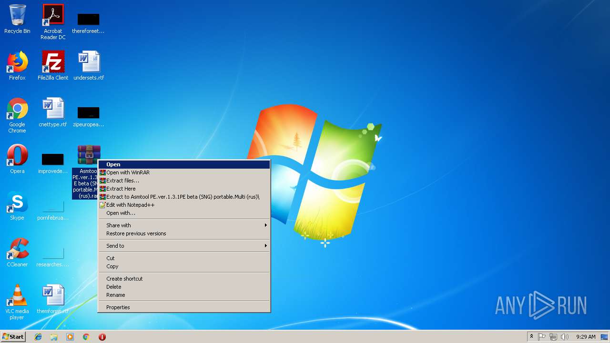This screenshot has width=610, height=343.
Task: Select the improvede… desktop file
Action: (x=53, y=162)
